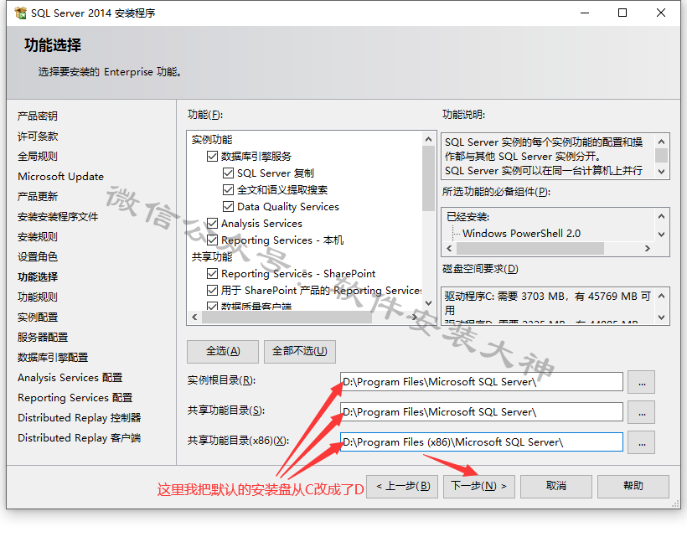The image size is (687, 537).
Task: Click the prerequisites box up scroll arrow
Action: (x=662, y=216)
